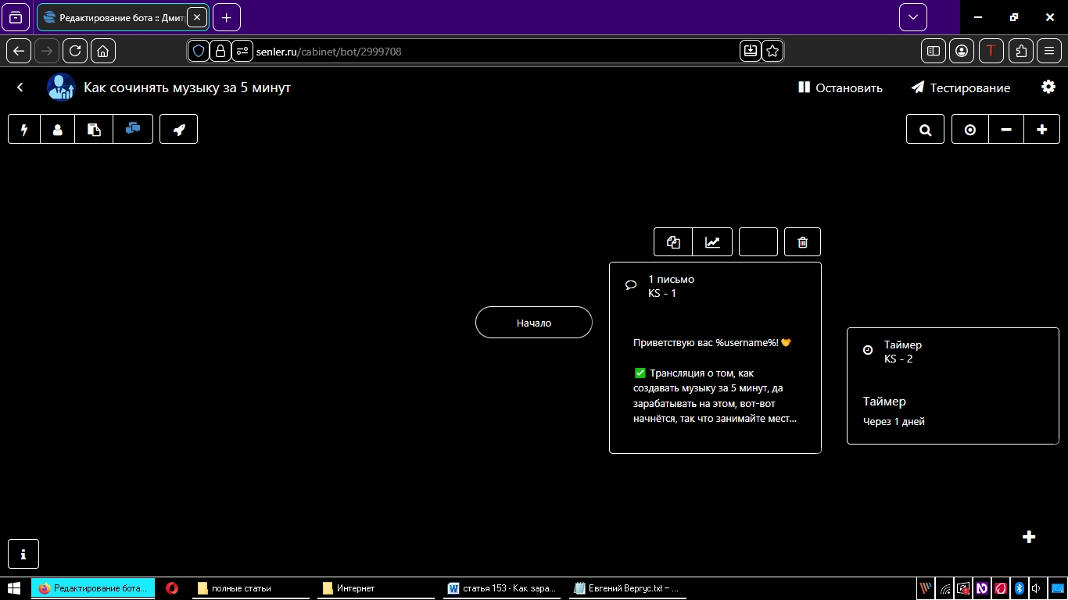This screenshot has width=1068, height=600.
Task: Click the Тестирование button
Action: coord(961,87)
